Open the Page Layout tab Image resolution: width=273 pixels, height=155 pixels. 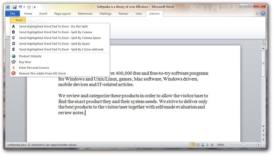(x=62, y=14)
